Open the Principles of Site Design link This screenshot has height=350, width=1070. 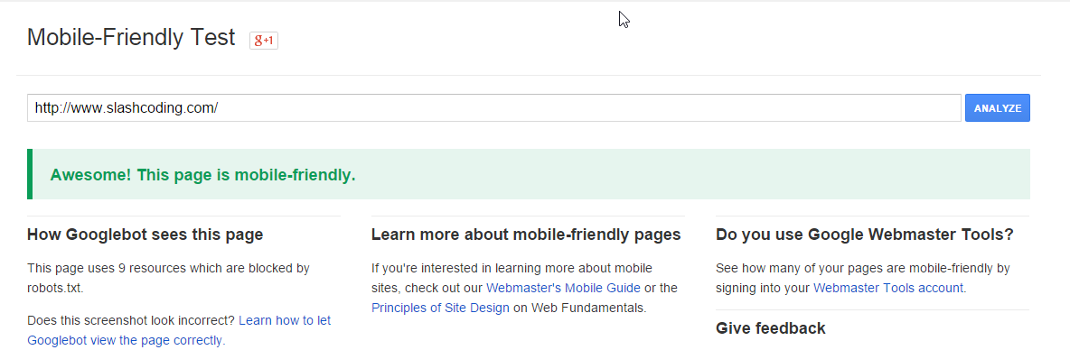[440, 308]
